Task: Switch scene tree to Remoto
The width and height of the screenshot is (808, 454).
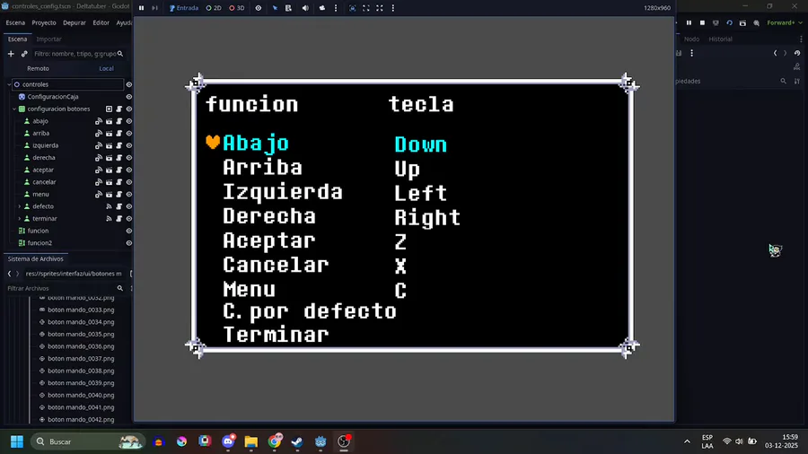Action: coord(38,68)
